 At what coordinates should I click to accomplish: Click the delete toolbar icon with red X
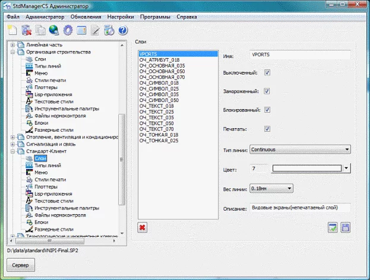click(27, 30)
